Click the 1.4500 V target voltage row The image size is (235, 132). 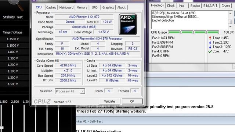13,39
